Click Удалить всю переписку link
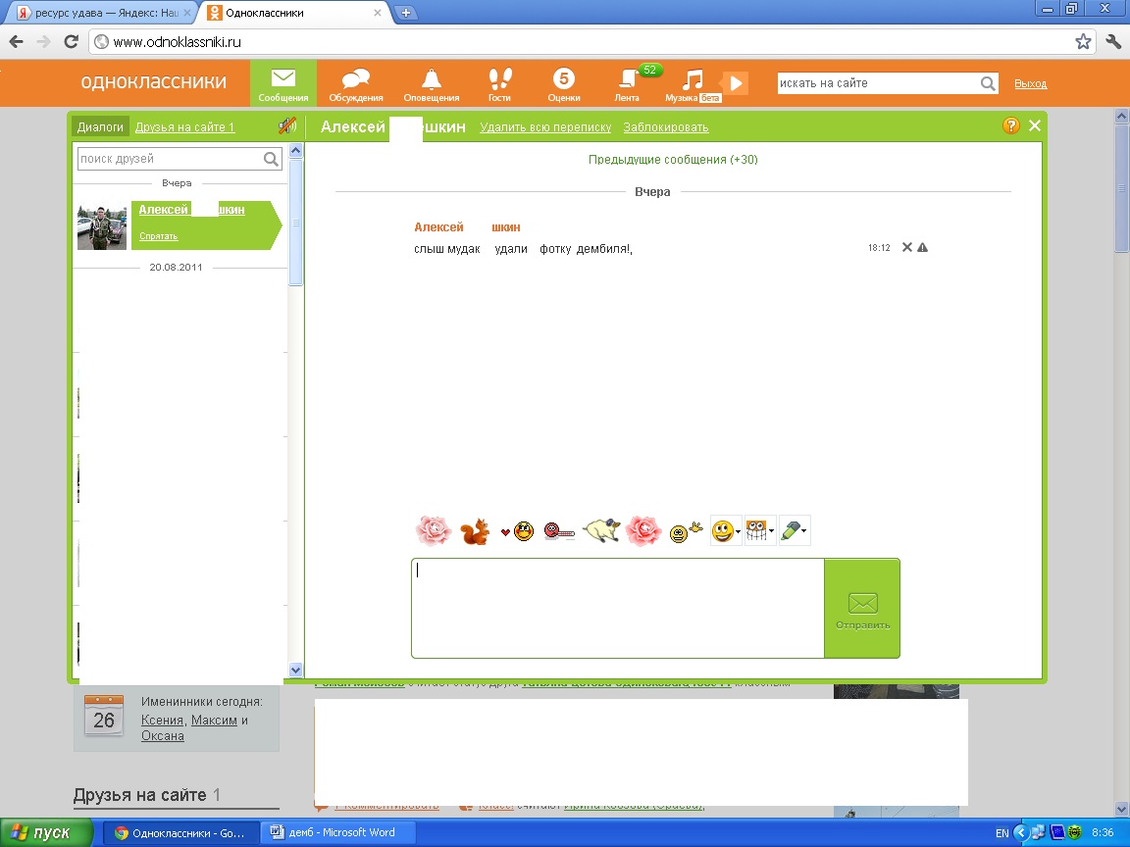1130x847 pixels. (x=545, y=127)
